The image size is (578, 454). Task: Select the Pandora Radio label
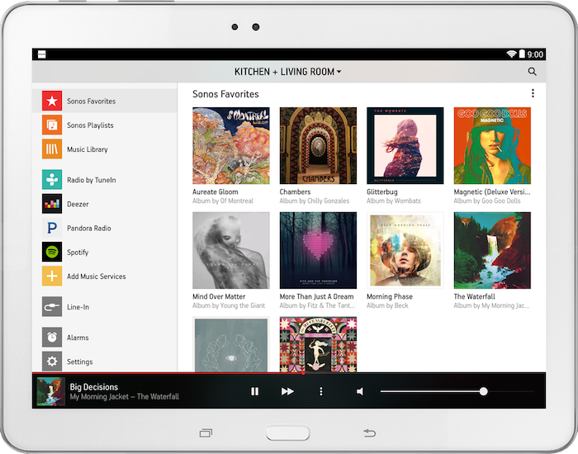click(89, 228)
